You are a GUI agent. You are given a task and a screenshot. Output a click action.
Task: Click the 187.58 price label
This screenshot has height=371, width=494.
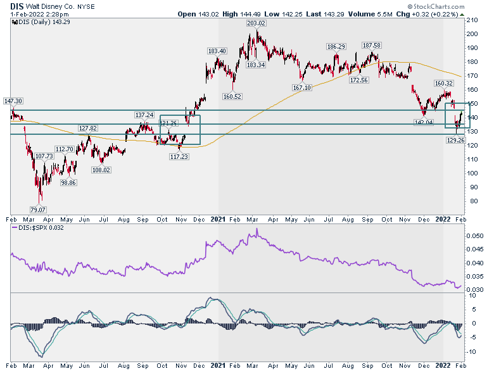(x=372, y=46)
